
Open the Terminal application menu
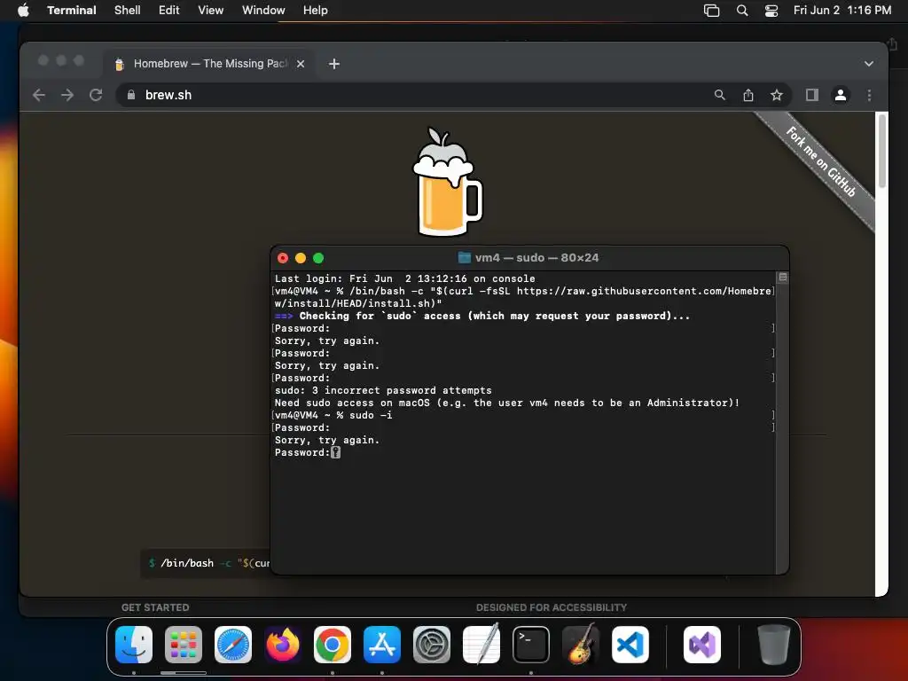[71, 10]
